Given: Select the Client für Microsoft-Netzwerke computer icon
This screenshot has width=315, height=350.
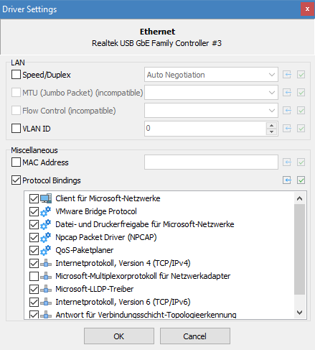Looking at the screenshot, I should point(46,198).
